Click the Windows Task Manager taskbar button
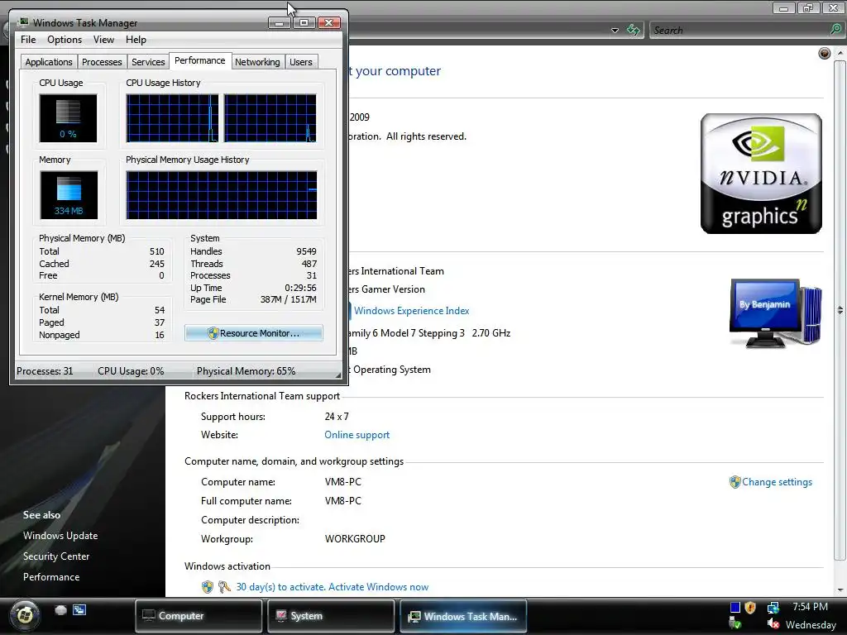 [463, 616]
